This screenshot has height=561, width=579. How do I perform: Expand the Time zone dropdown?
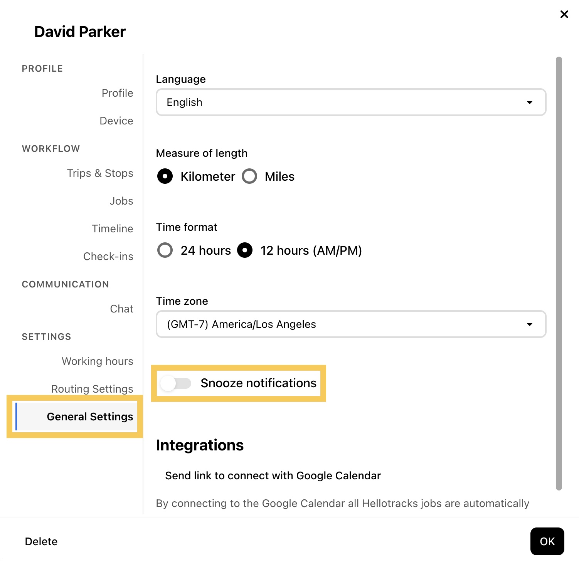pyautogui.click(x=351, y=324)
